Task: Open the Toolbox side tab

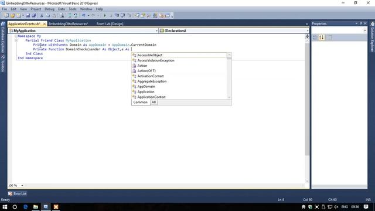Action: pyautogui.click(x=3, y=64)
